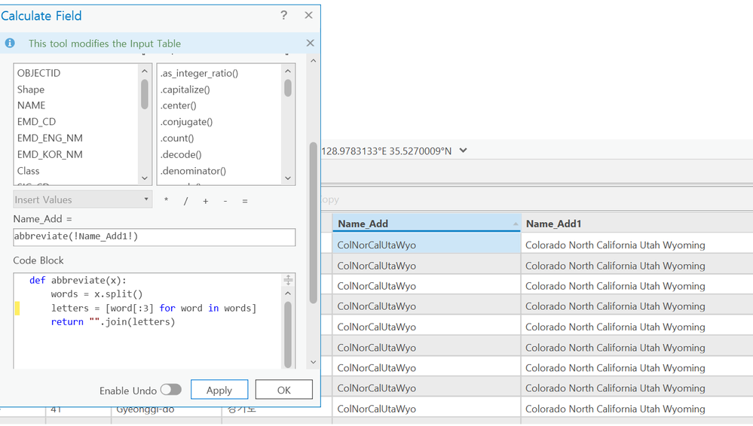Click the Name_Add expression input field
Screen dimensions: 753x426
[154, 236]
